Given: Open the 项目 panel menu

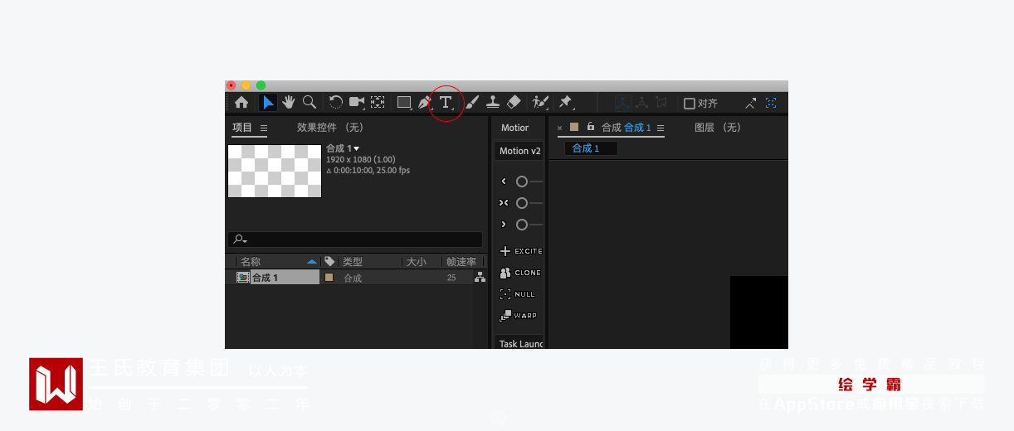Looking at the screenshot, I should click(264, 128).
